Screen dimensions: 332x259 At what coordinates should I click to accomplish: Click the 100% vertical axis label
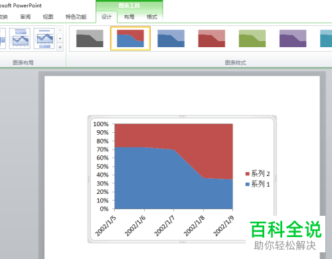[x=101, y=124]
